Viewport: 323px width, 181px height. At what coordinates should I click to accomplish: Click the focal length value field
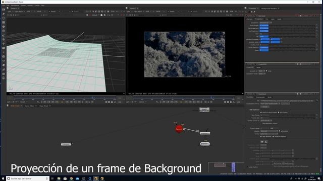(264, 26)
